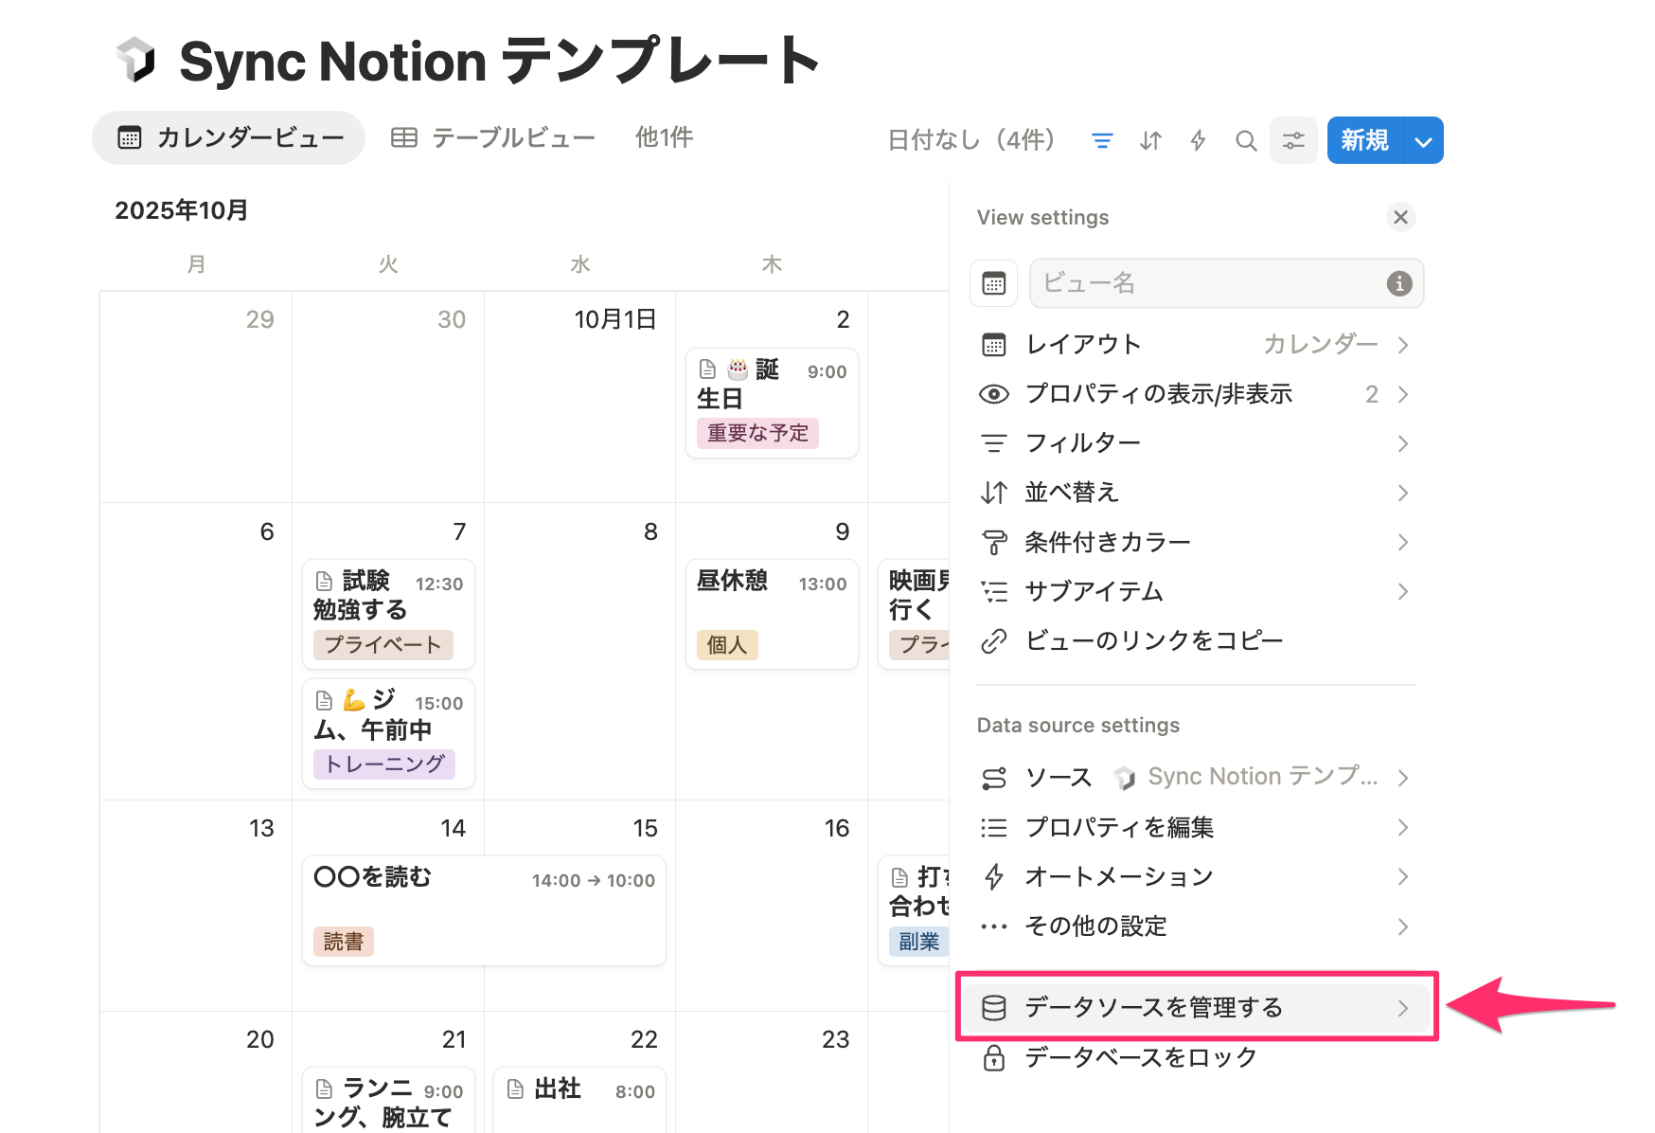This screenshot has width=1655, height=1133.
Task: Lock the database with データベースをロック
Action: [x=1140, y=1057]
